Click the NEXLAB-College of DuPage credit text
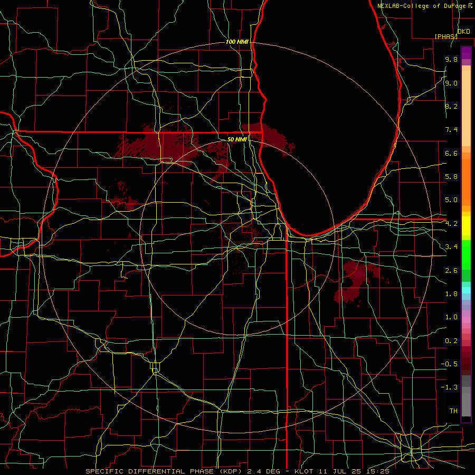 [x=421, y=6]
